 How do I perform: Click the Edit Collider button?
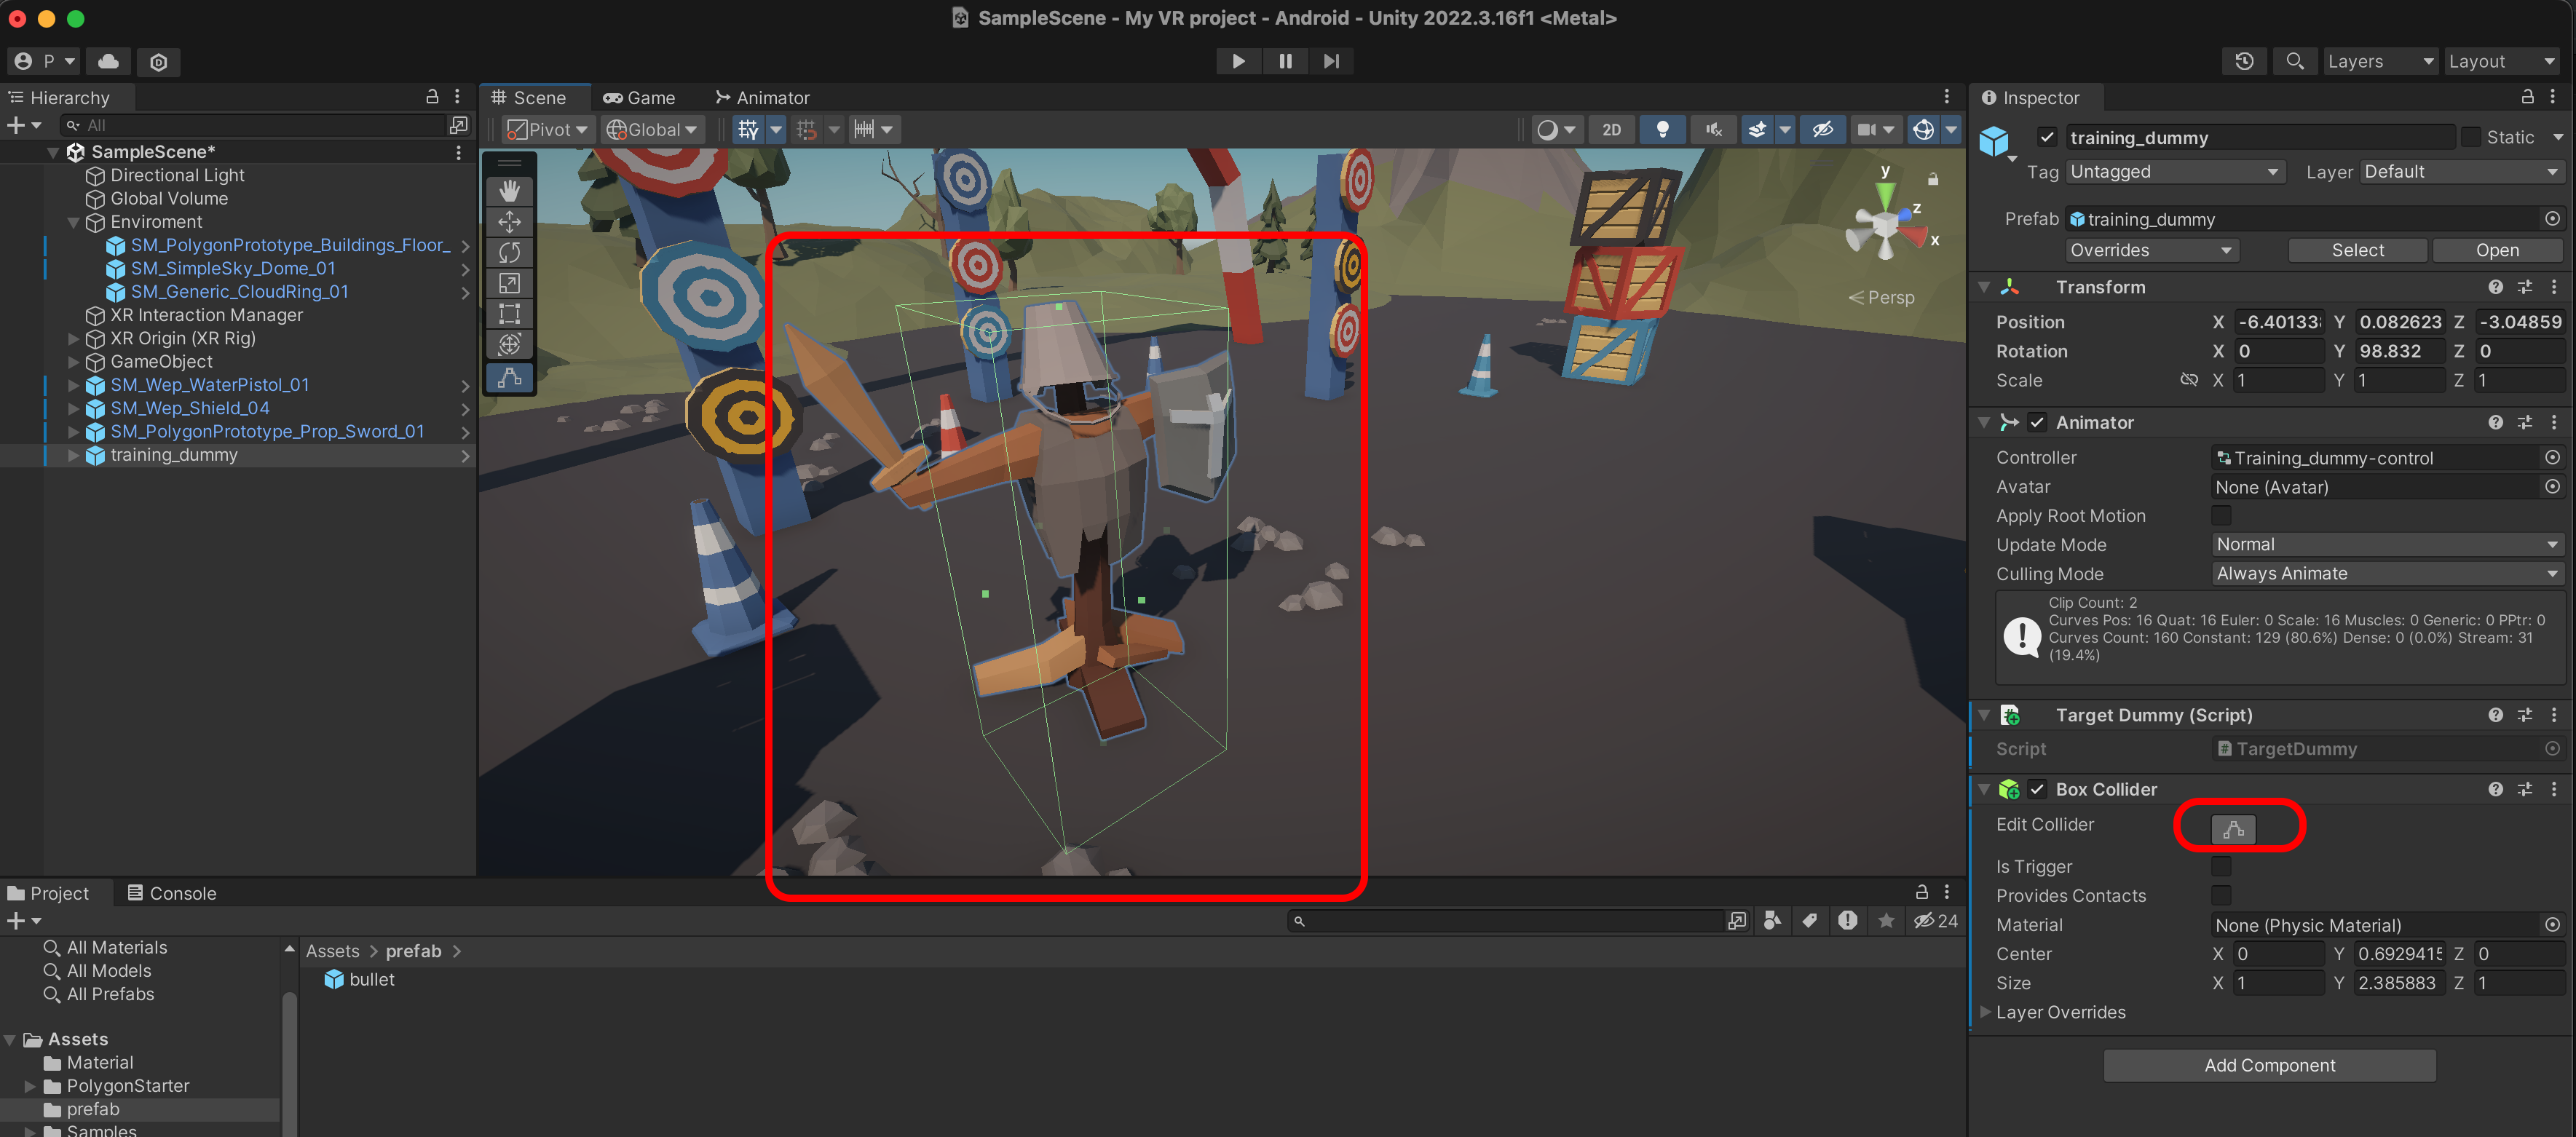tap(2232, 828)
